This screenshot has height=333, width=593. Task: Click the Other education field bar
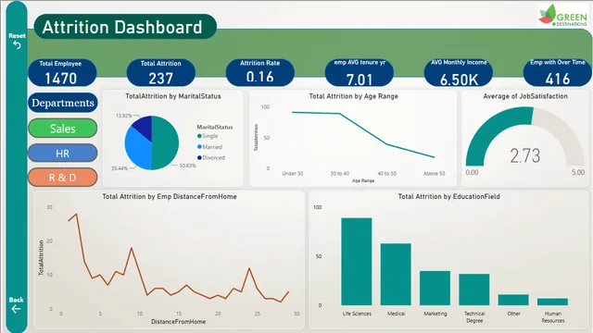(513, 300)
